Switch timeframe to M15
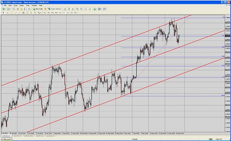231x141 pixels. [52, 13]
